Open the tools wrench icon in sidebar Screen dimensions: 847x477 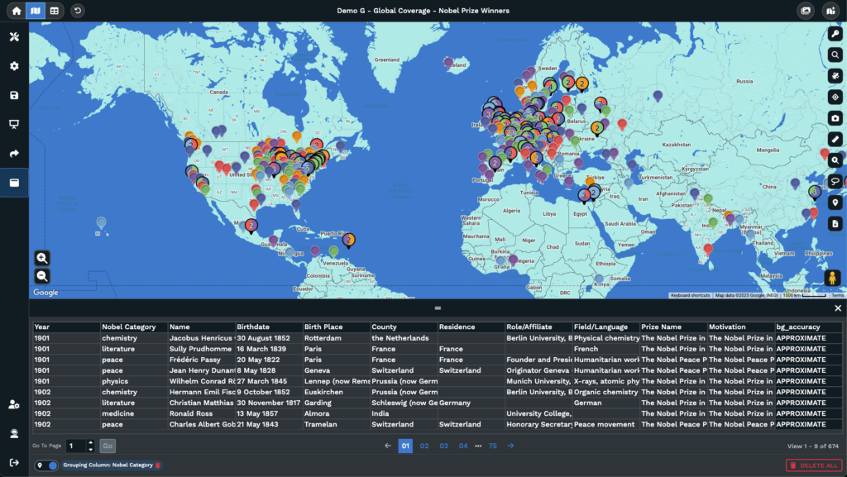[14, 37]
